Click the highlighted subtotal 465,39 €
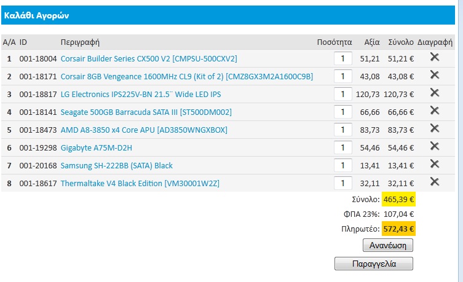463x282 pixels. 398,200
